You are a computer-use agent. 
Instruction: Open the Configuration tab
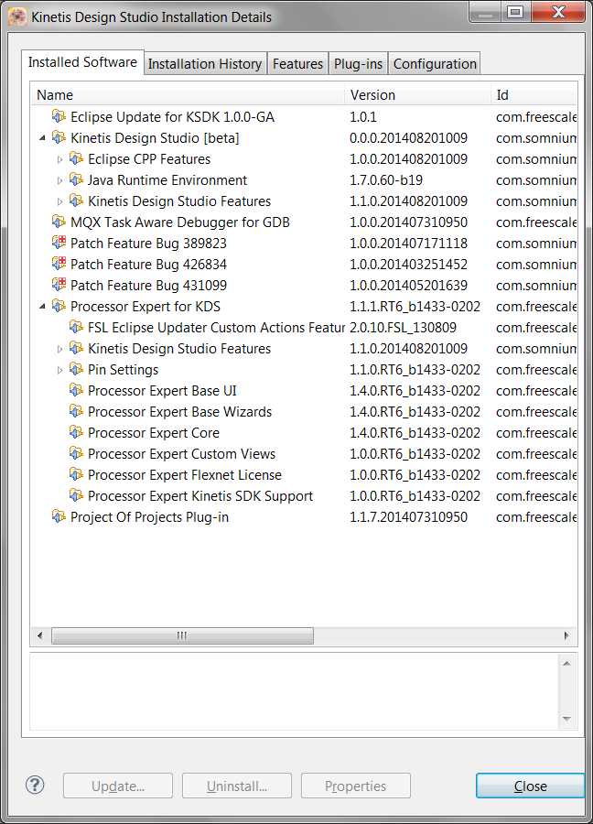pyautogui.click(x=435, y=64)
